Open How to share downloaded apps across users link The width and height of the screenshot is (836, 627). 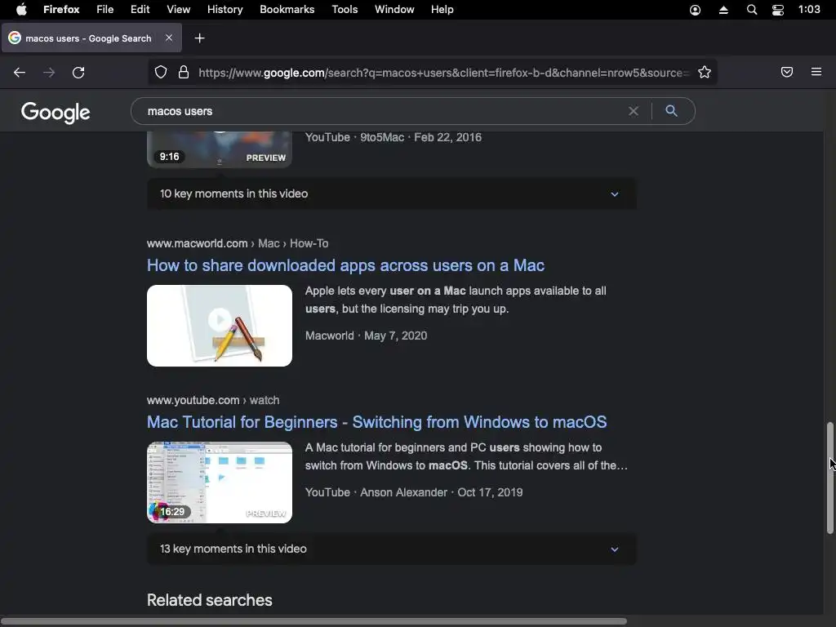point(345,265)
